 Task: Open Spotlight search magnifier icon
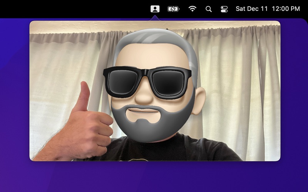[x=209, y=9]
